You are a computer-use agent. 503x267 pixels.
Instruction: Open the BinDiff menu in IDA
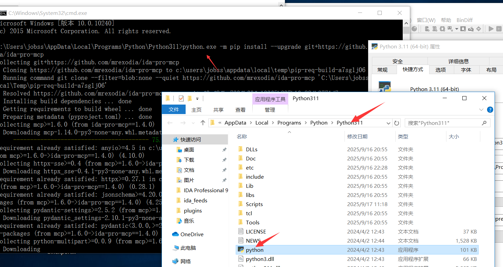pyautogui.click(x=464, y=20)
